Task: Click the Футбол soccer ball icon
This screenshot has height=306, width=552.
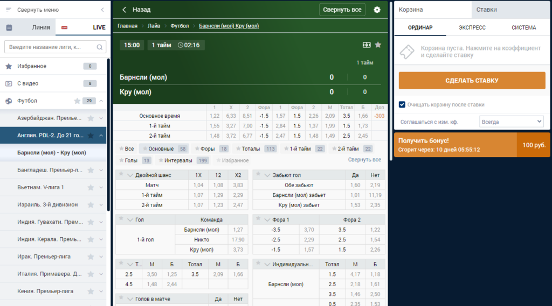Action: pos(9,101)
